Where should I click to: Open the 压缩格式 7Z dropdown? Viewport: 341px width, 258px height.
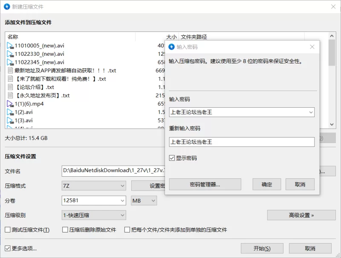94,186
